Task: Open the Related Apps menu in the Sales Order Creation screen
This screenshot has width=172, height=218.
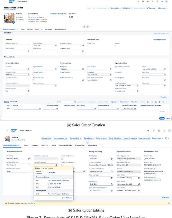Action: [x=162, y=8]
